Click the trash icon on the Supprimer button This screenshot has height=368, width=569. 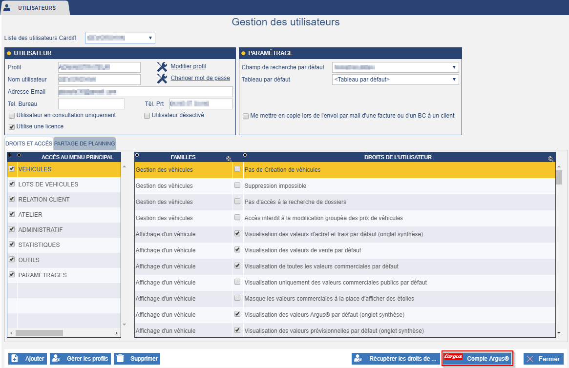[120, 359]
